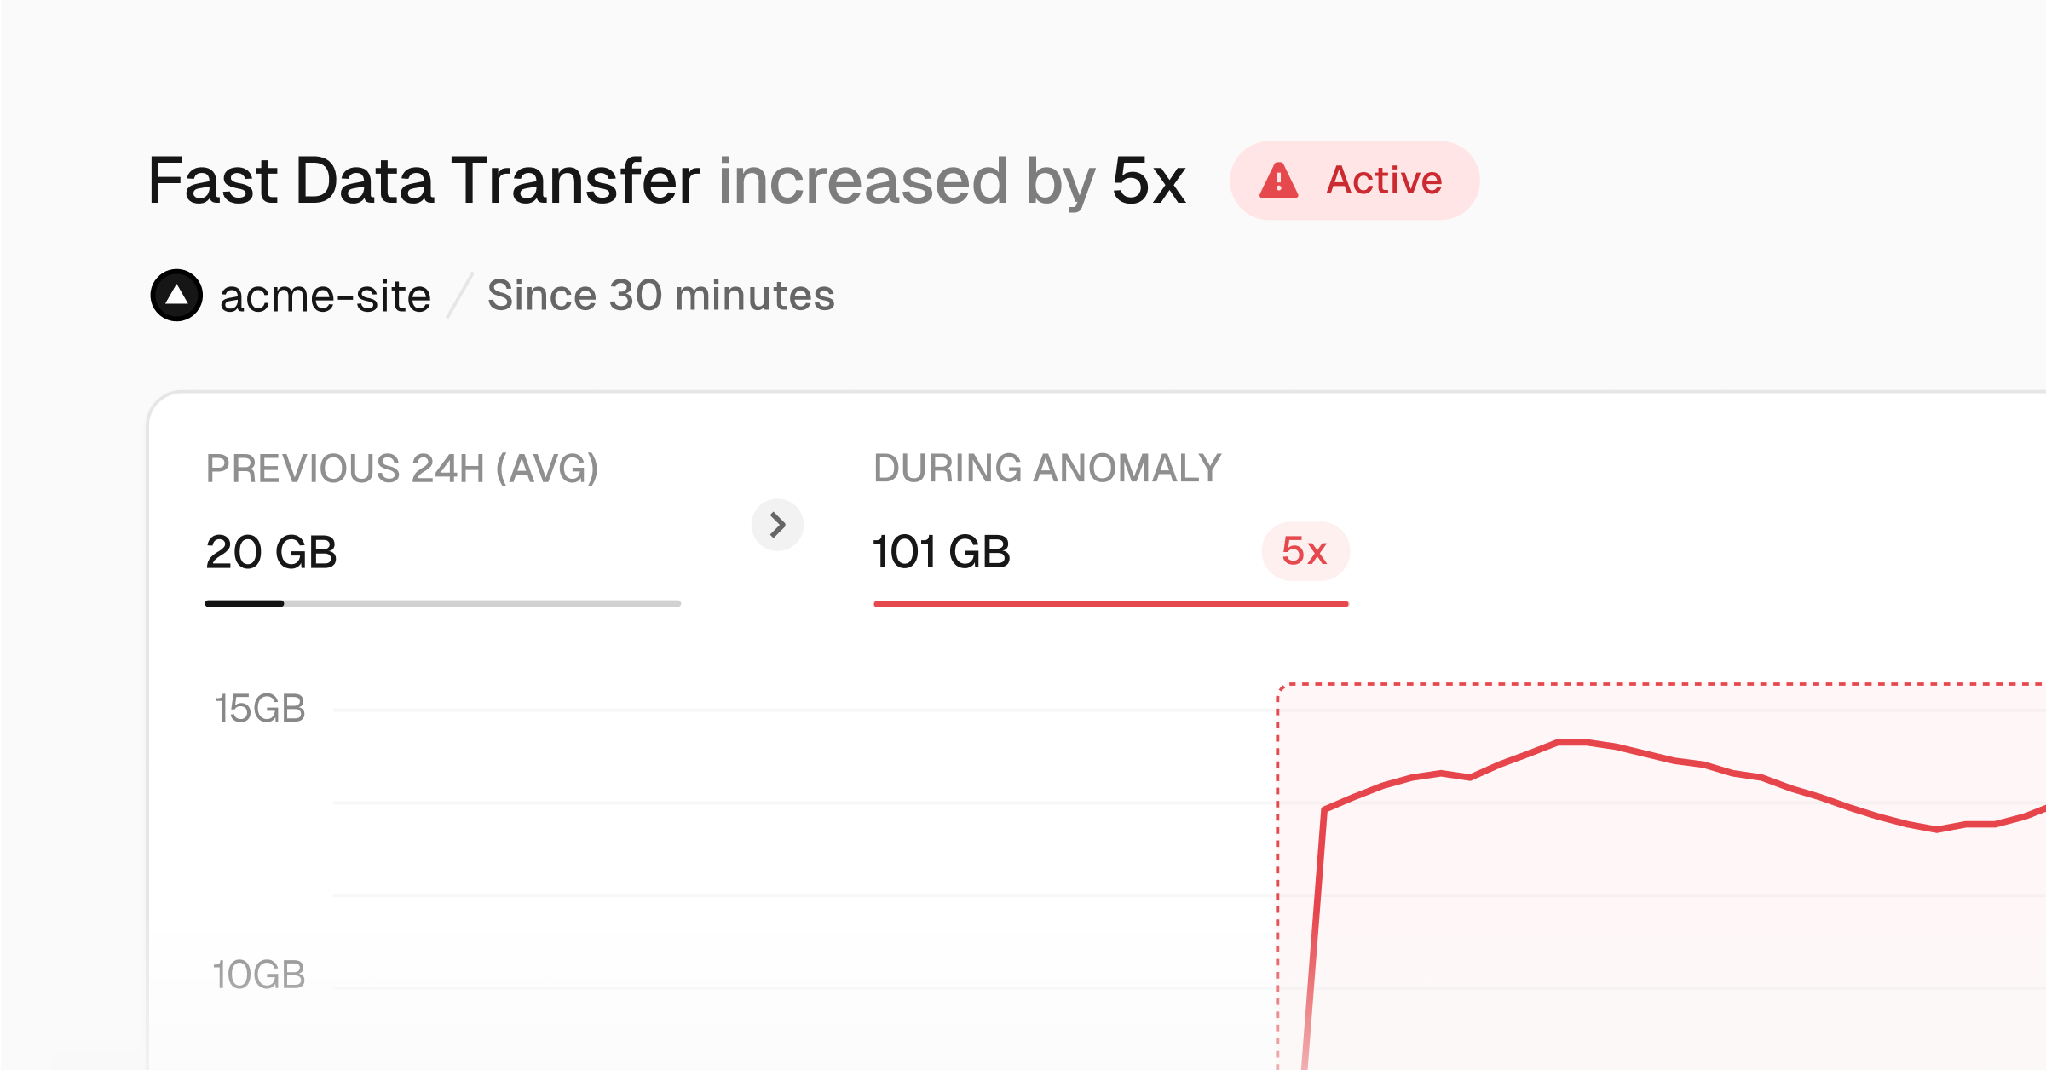Select the 'DURING ANOMALY' label

coord(1047,469)
